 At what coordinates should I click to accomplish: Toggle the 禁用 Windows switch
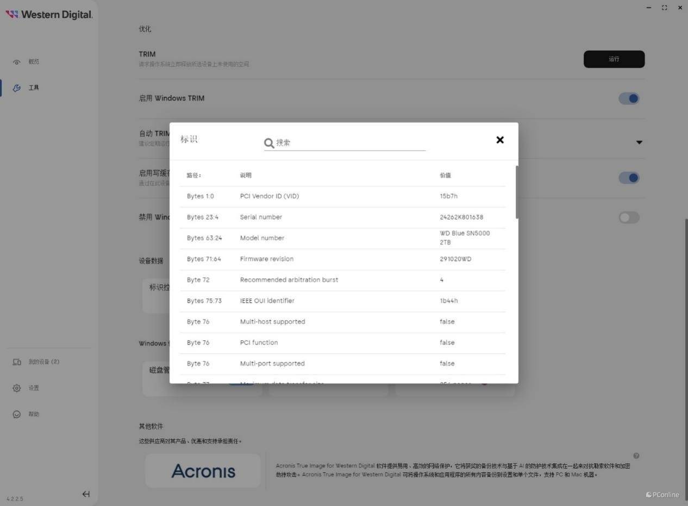tap(629, 217)
